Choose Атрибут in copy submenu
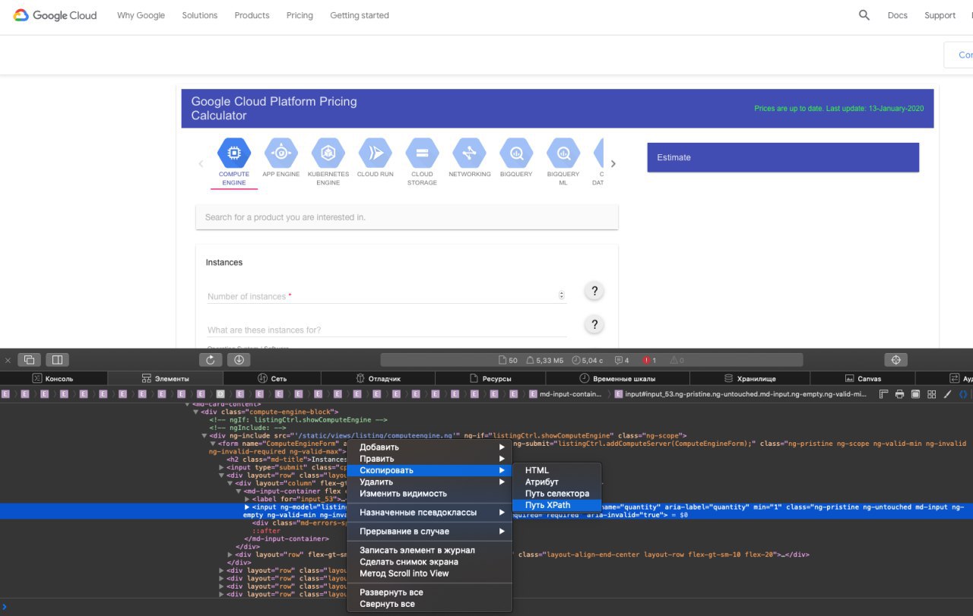Screen dimensions: 973x616 click(556, 482)
